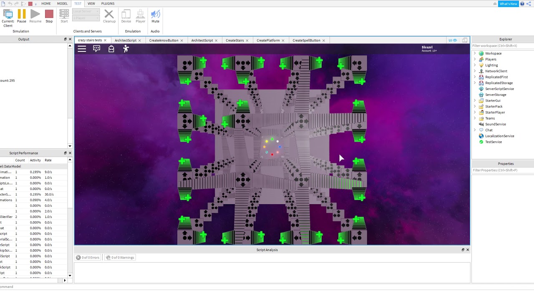The height and width of the screenshot is (300, 534).
Task: Click the Undo arrow in quick access
Action: pyautogui.click(x=10, y=4)
